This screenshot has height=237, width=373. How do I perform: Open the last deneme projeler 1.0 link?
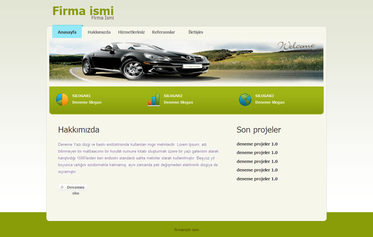(x=257, y=179)
